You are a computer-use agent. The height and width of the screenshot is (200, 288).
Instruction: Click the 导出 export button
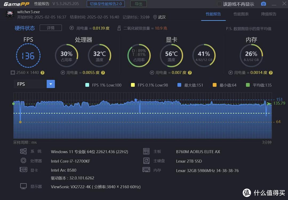[138, 4]
